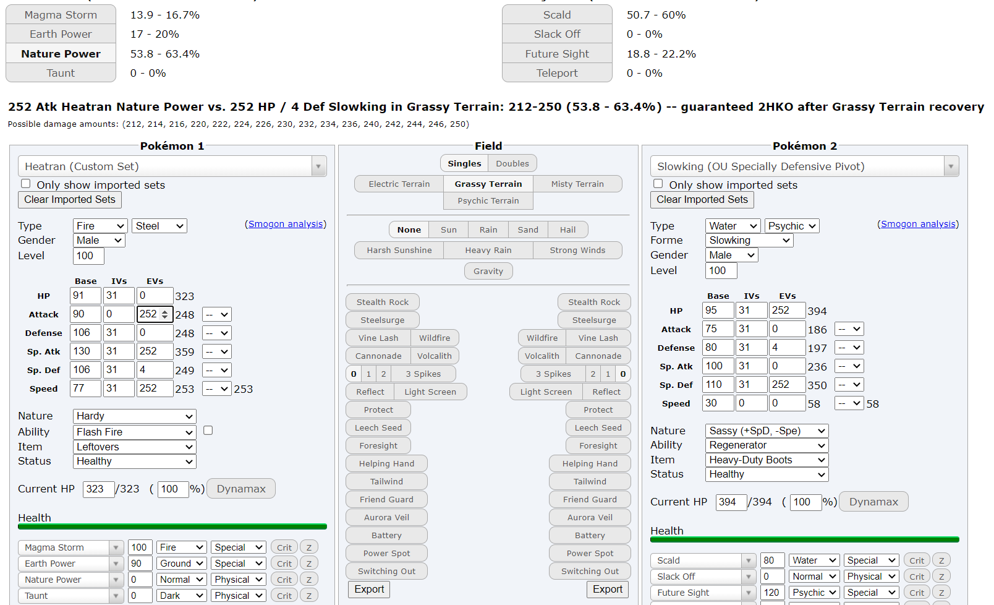This screenshot has height=605, width=994.
Task: Switch the field to Singles format
Action: pyautogui.click(x=464, y=163)
